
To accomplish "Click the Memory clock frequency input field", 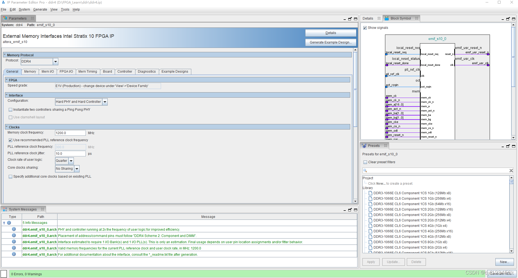I will click(70, 133).
